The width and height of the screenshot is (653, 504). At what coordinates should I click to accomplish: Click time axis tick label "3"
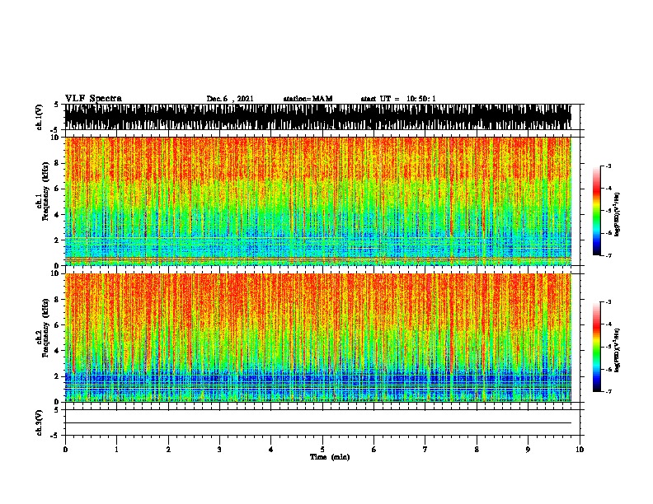219,450
